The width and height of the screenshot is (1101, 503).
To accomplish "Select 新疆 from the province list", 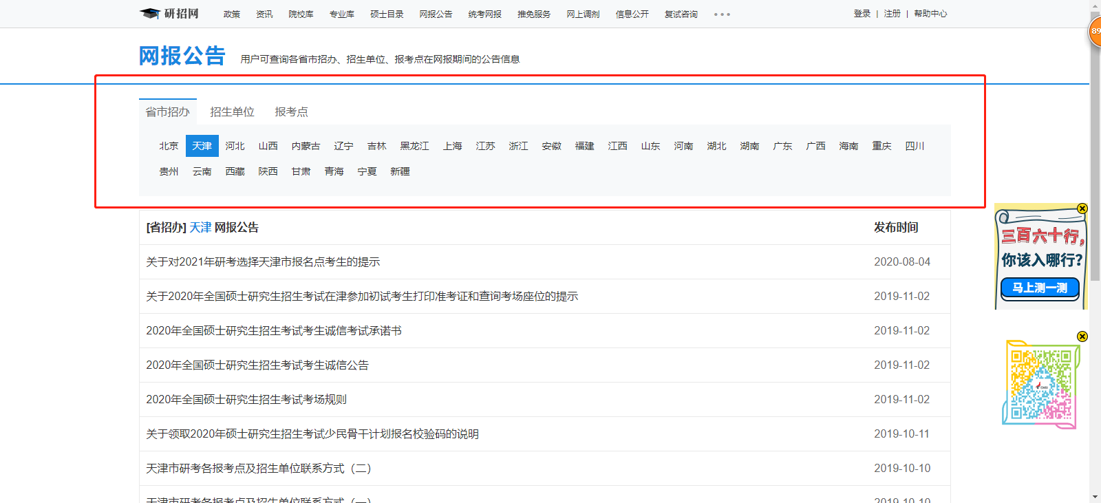I will (x=400, y=171).
